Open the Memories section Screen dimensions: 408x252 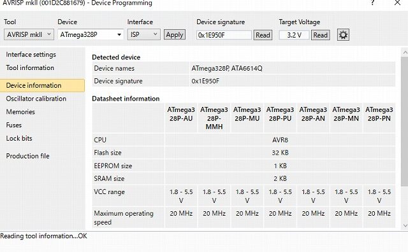(20, 112)
